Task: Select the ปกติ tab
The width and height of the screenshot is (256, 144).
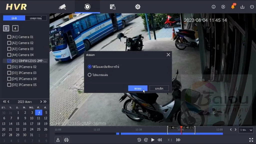Action: pos(15,18)
